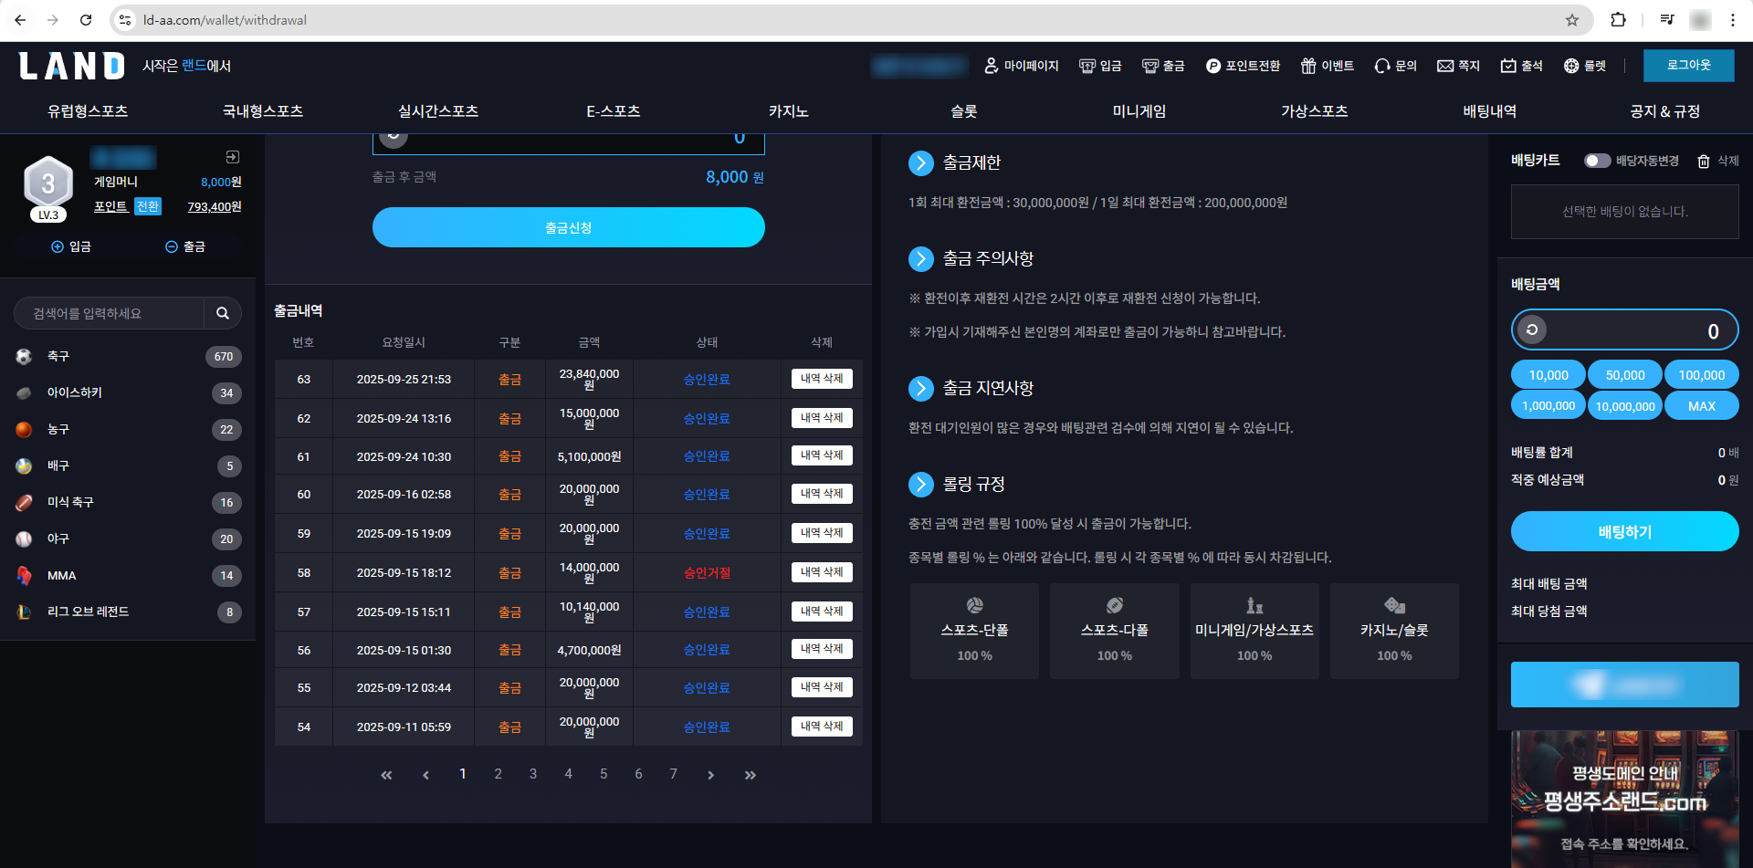Open the 평생도메인 안내 banner
This screenshot has height=868, width=1753.
[1625, 800]
